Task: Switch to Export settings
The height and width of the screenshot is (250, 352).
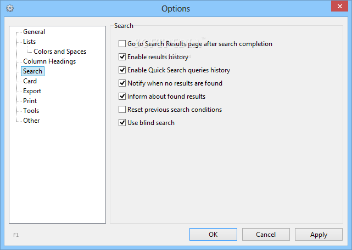Action: pyautogui.click(x=32, y=91)
